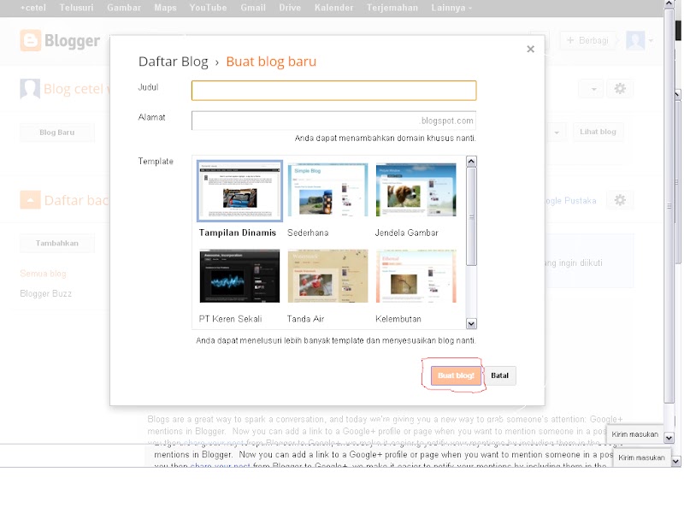Image resolution: width=684 pixels, height=513 pixels.
Task: Click the Daftar Blog breadcrumb
Action: click(x=174, y=62)
